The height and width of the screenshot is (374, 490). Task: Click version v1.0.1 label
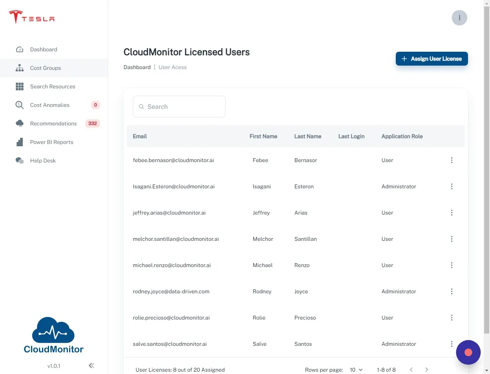click(x=54, y=366)
